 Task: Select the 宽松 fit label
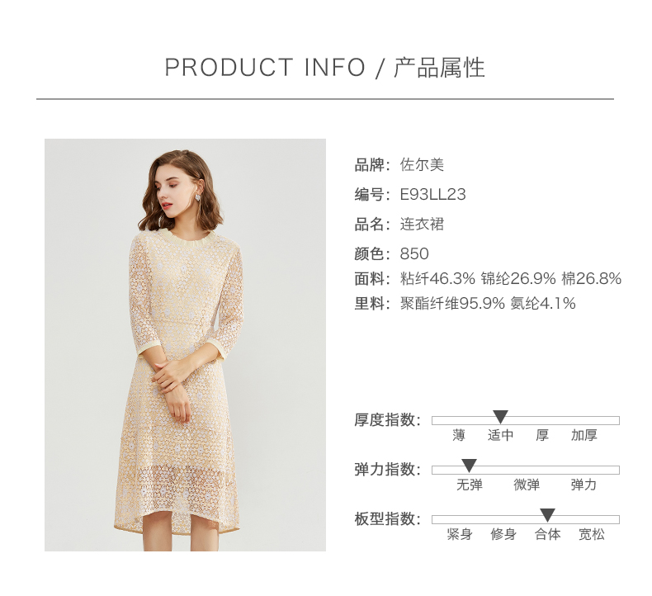pyautogui.click(x=591, y=534)
